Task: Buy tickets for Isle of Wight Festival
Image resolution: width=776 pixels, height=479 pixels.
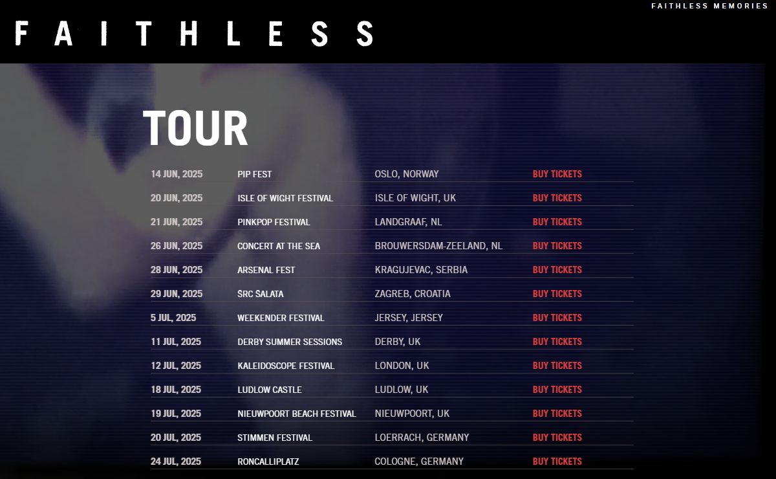Action: tap(557, 198)
